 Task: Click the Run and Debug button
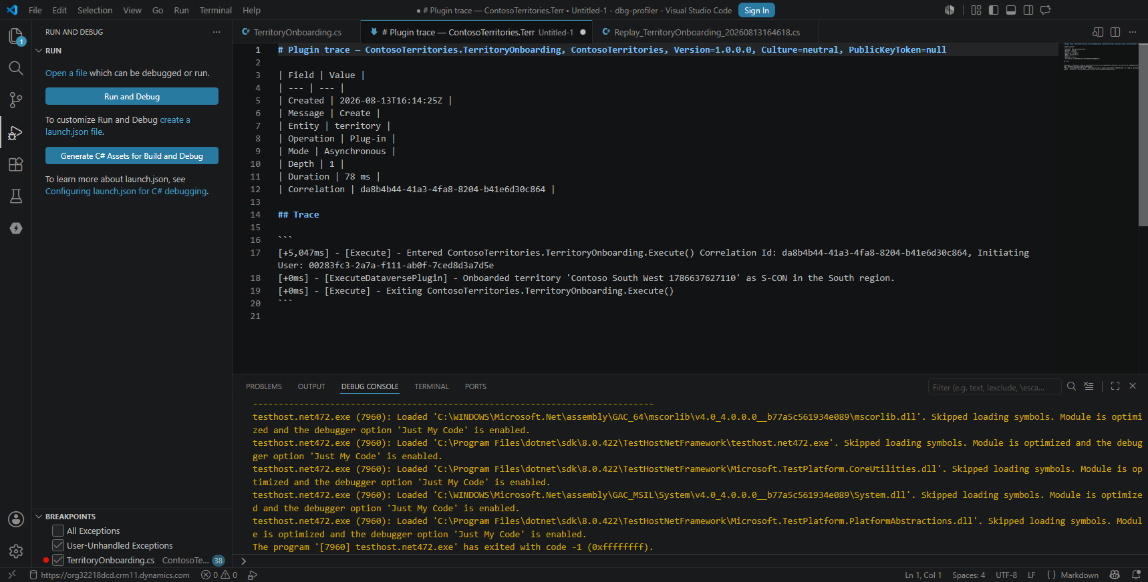point(132,97)
